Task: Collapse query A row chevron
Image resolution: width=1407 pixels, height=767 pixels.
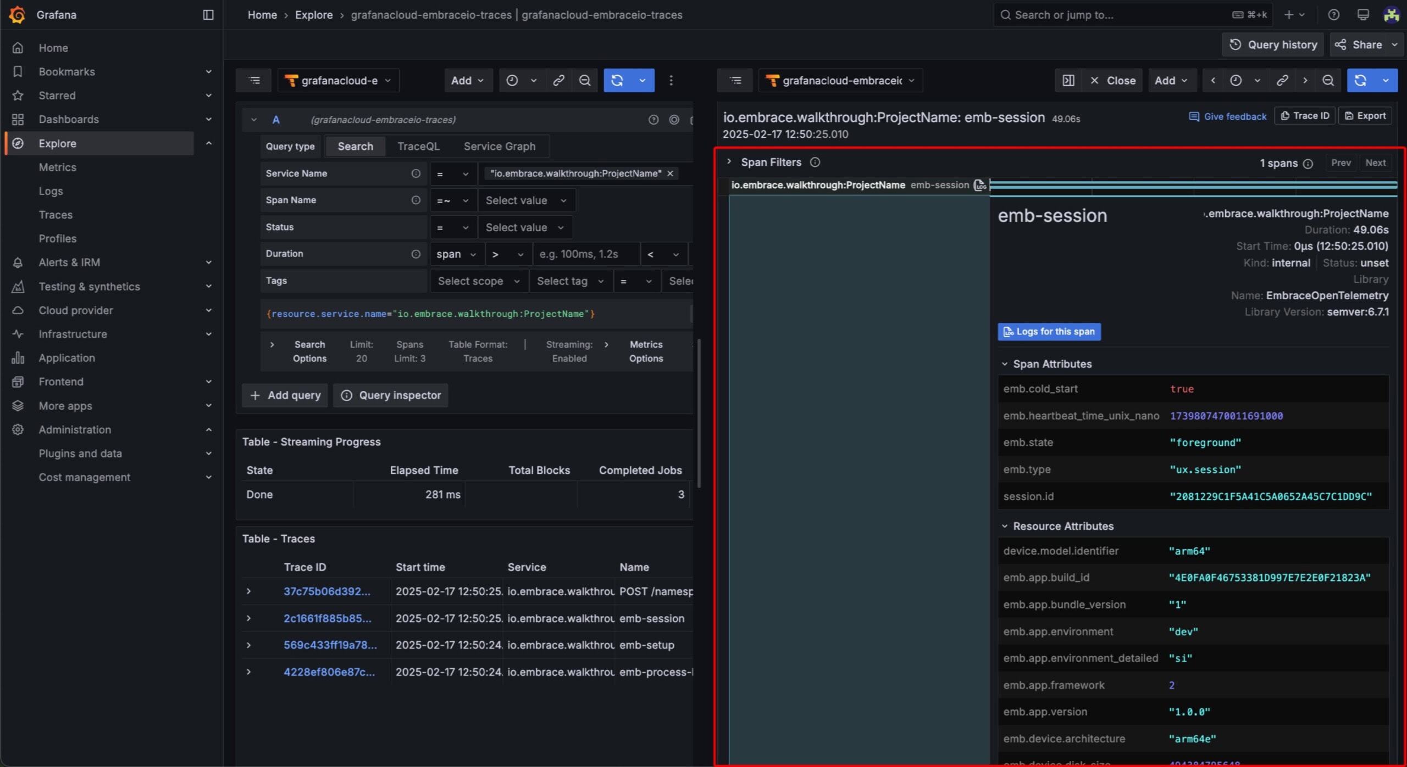Action: coord(253,120)
